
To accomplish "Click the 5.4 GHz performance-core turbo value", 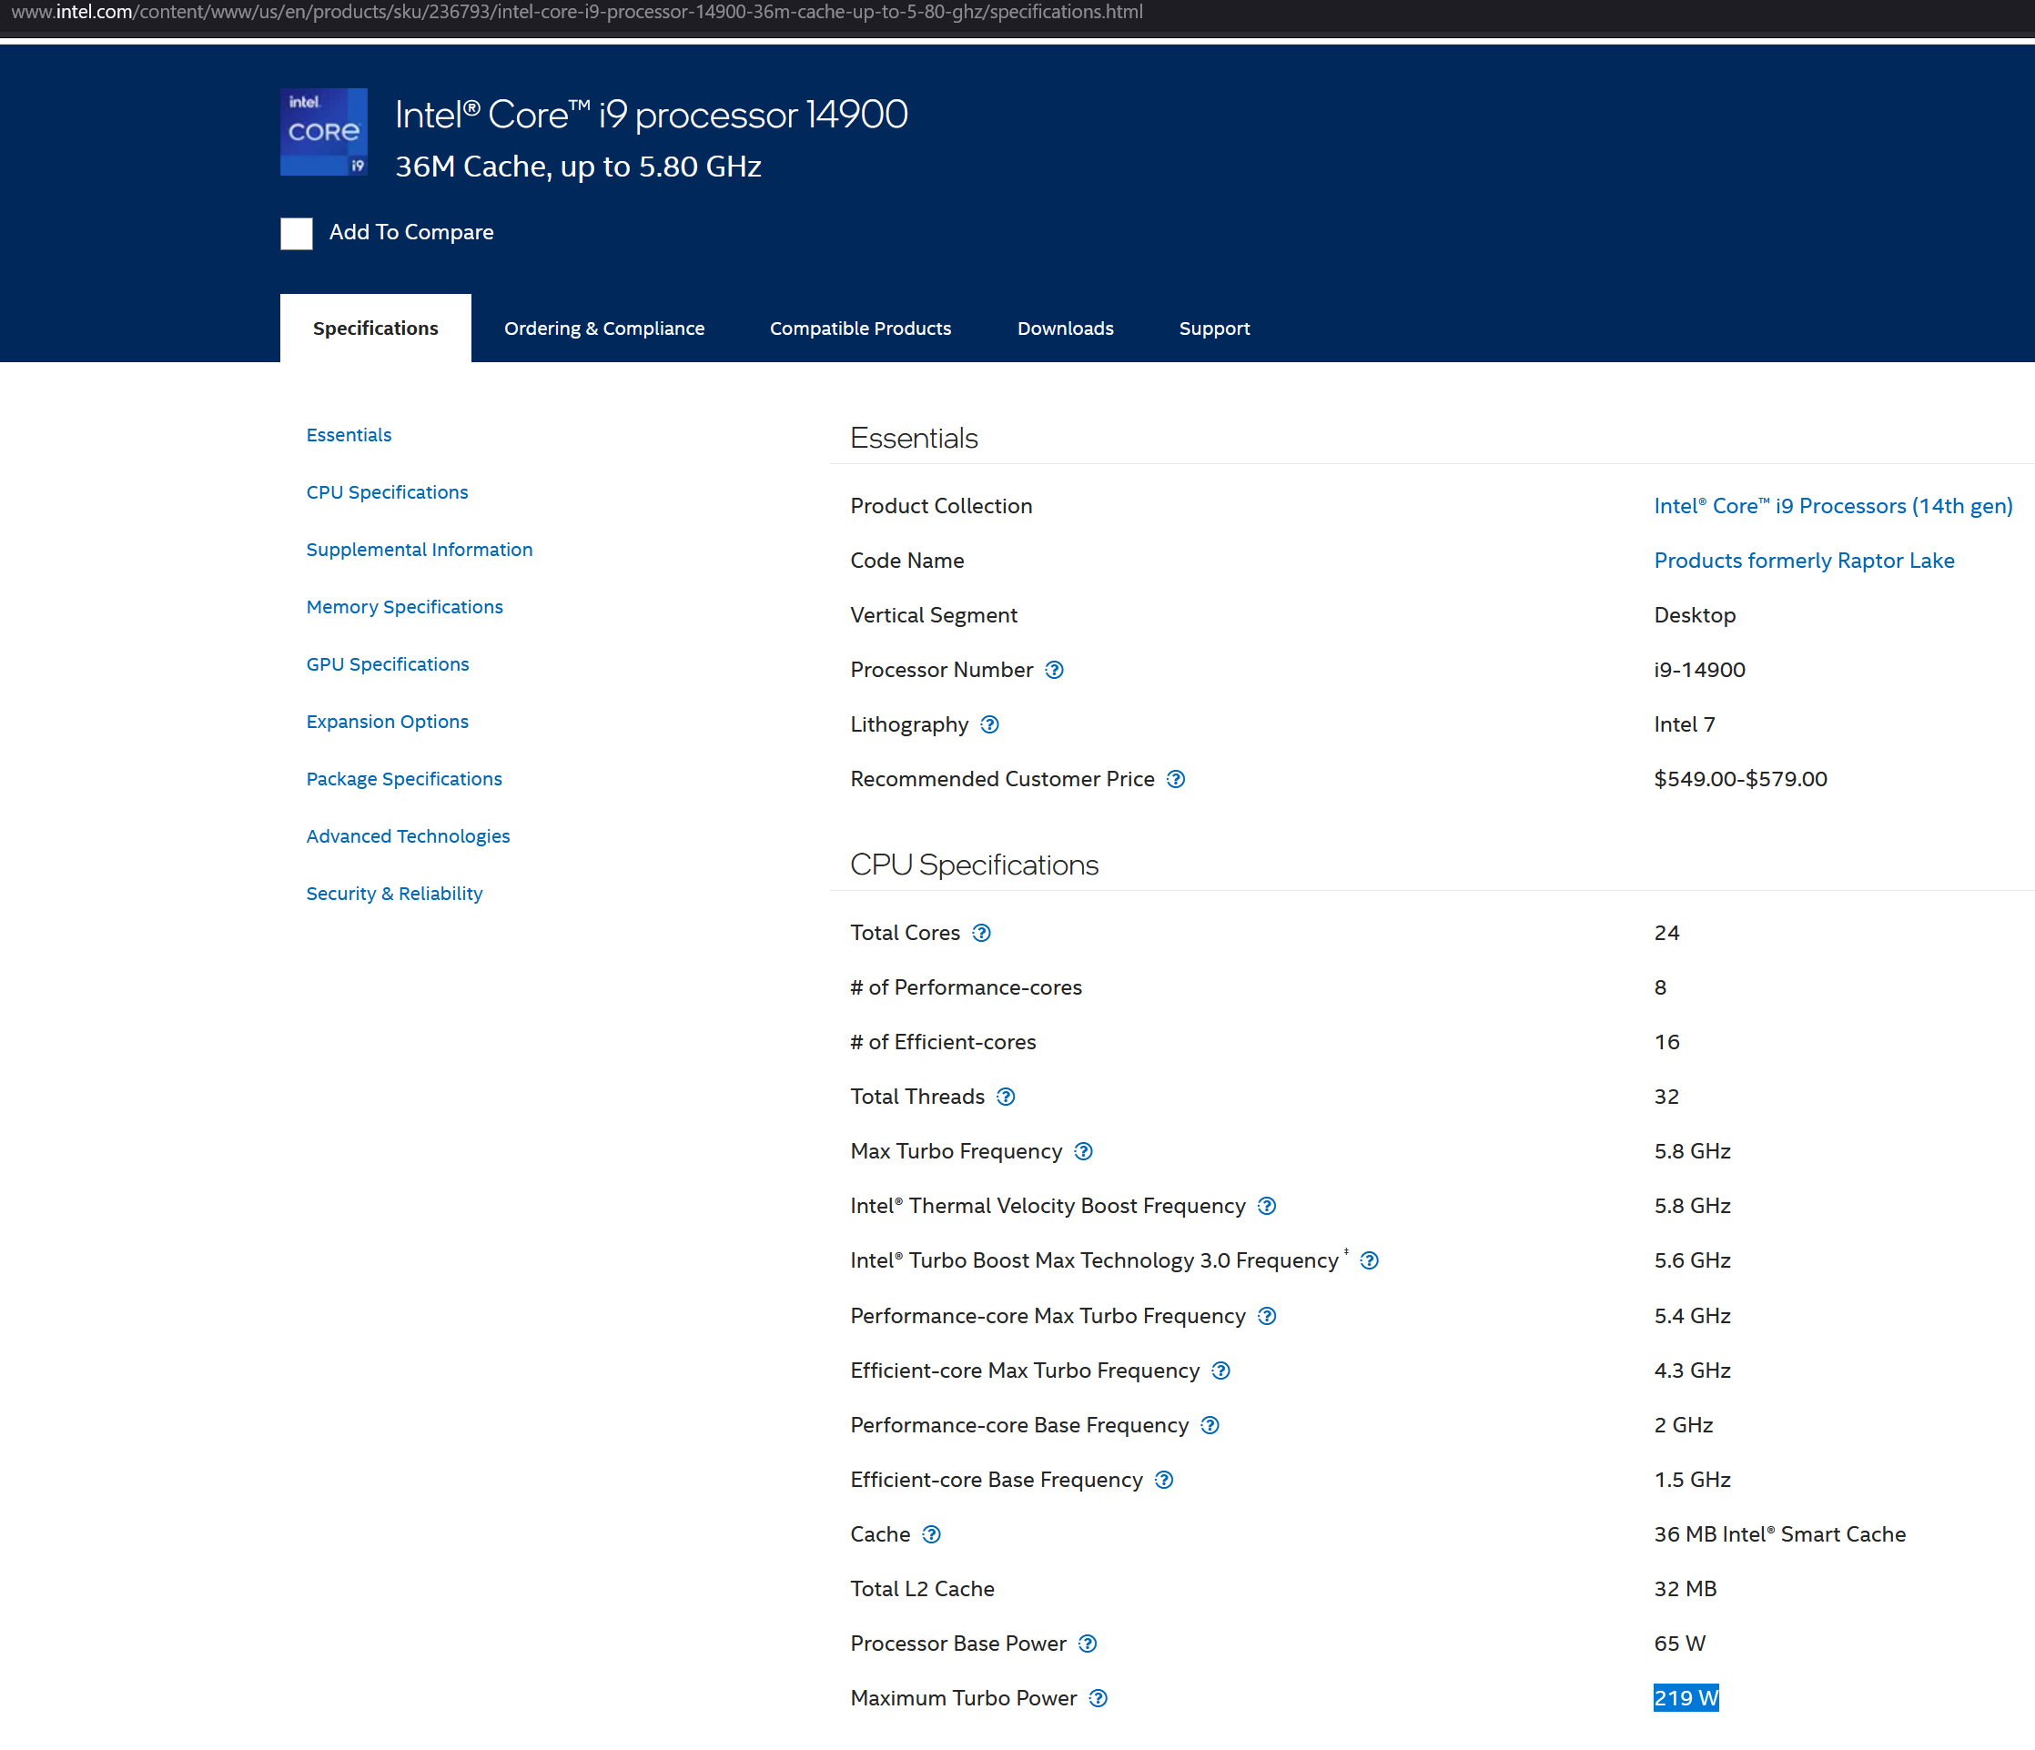I will [1692, 1316].
